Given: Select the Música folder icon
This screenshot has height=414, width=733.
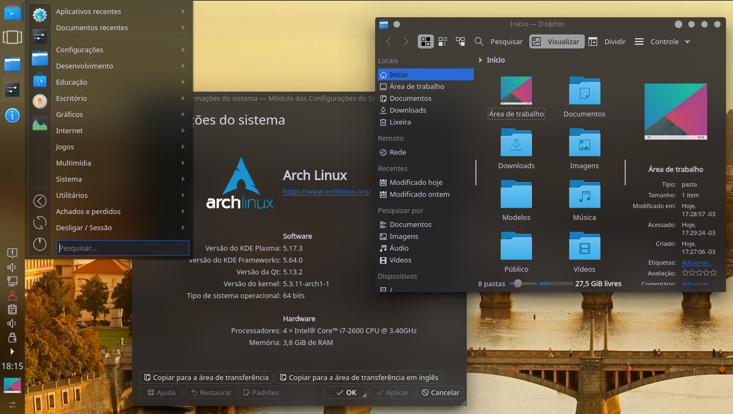Looking at the screenshot, I should (x=585, y=194).
